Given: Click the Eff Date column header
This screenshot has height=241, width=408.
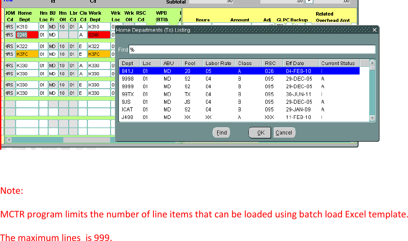Looking at the screenshot, I should coord(301,63).
